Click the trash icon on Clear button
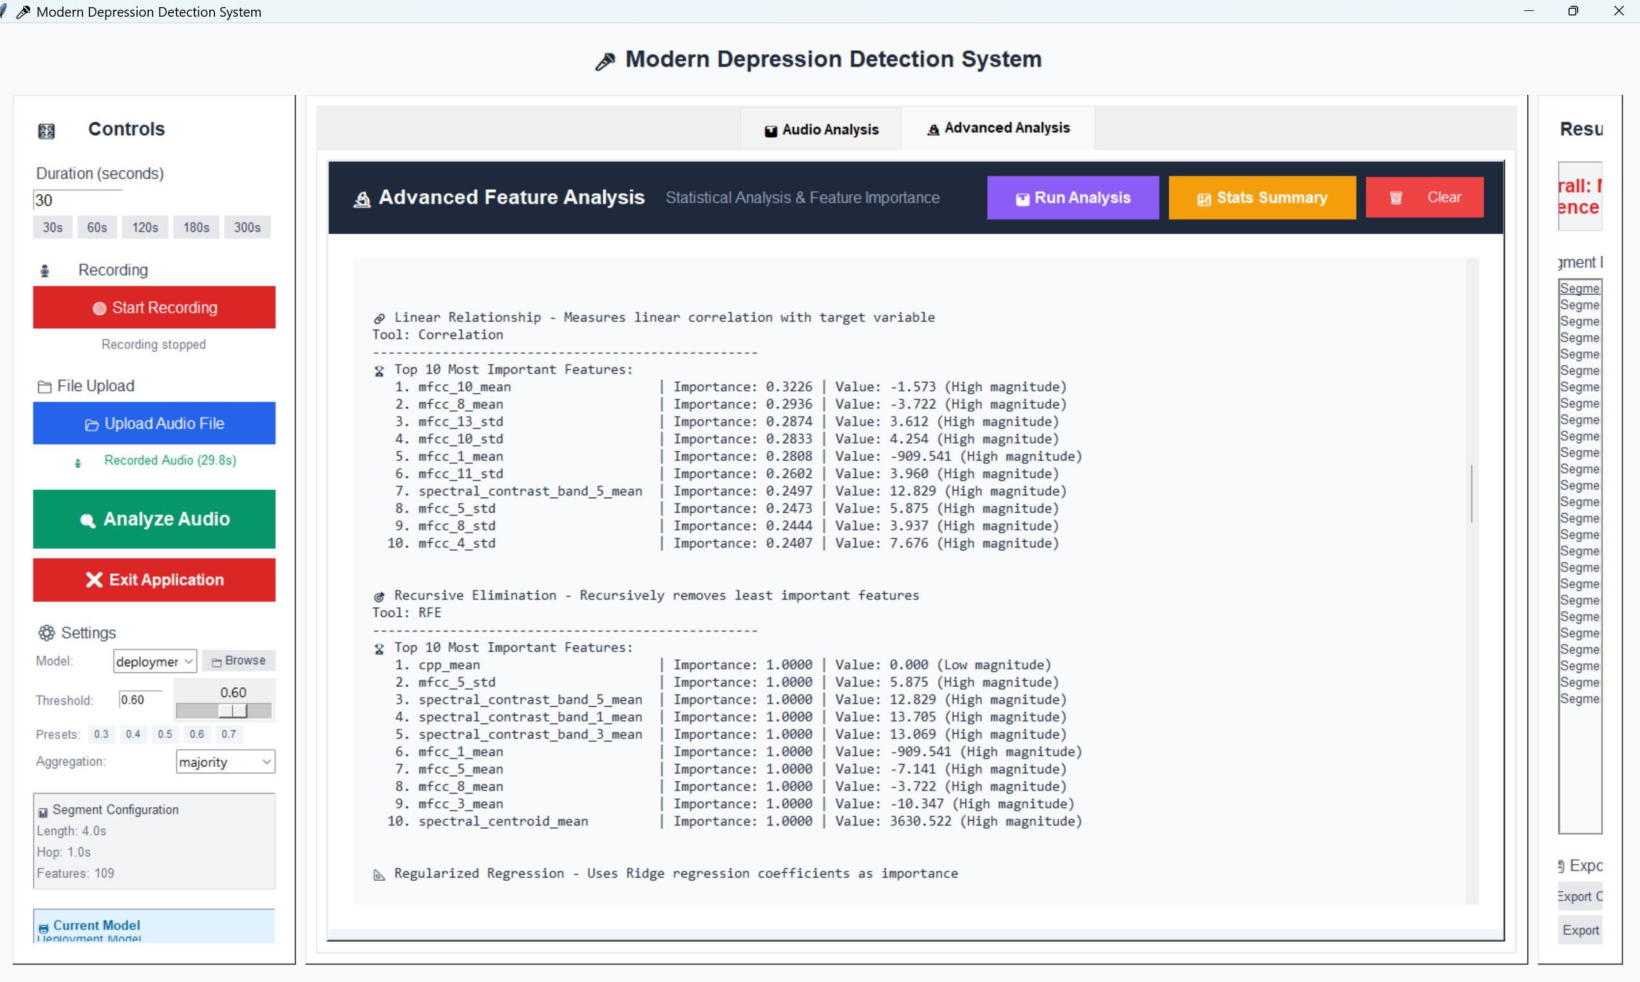The height and width of the screenshot is (982, 1640). (1396, 198)
